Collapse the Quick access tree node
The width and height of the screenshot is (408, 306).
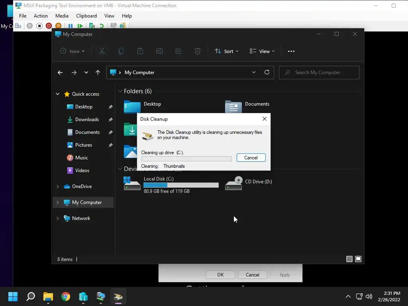(x=57, y=94)
